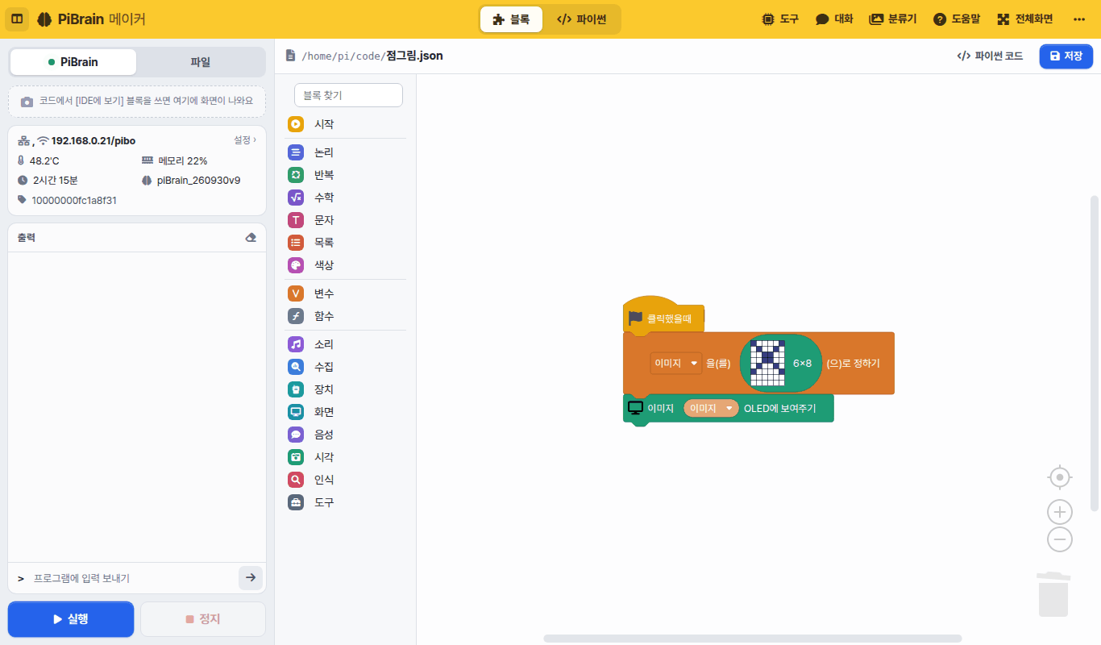1101x645 pixels.
Task: Expand the 설정 connection settings
Action: (x=245, y=140)
